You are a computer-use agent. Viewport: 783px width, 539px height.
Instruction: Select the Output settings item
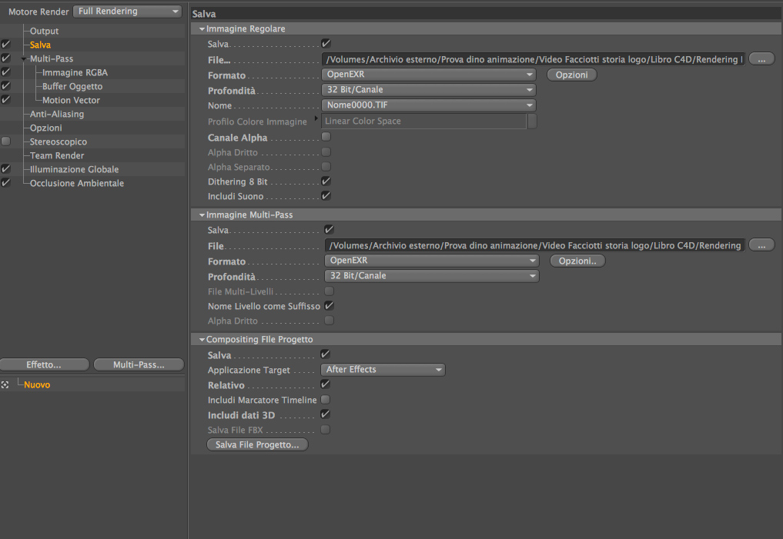click(44, 31)
